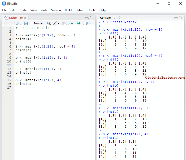
Task: Click the code tools magic wand icon
Action: [55, 23]
